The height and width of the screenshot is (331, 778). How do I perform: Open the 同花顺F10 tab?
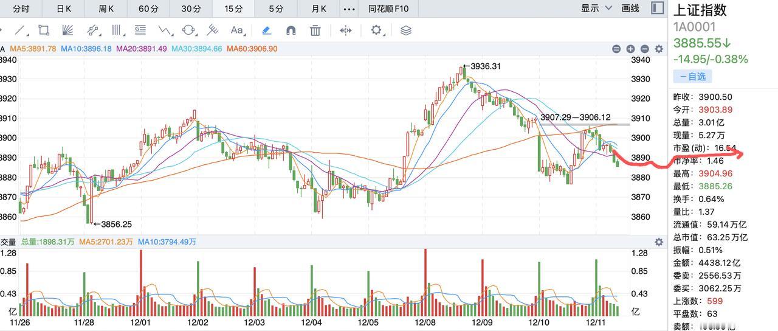388,9
